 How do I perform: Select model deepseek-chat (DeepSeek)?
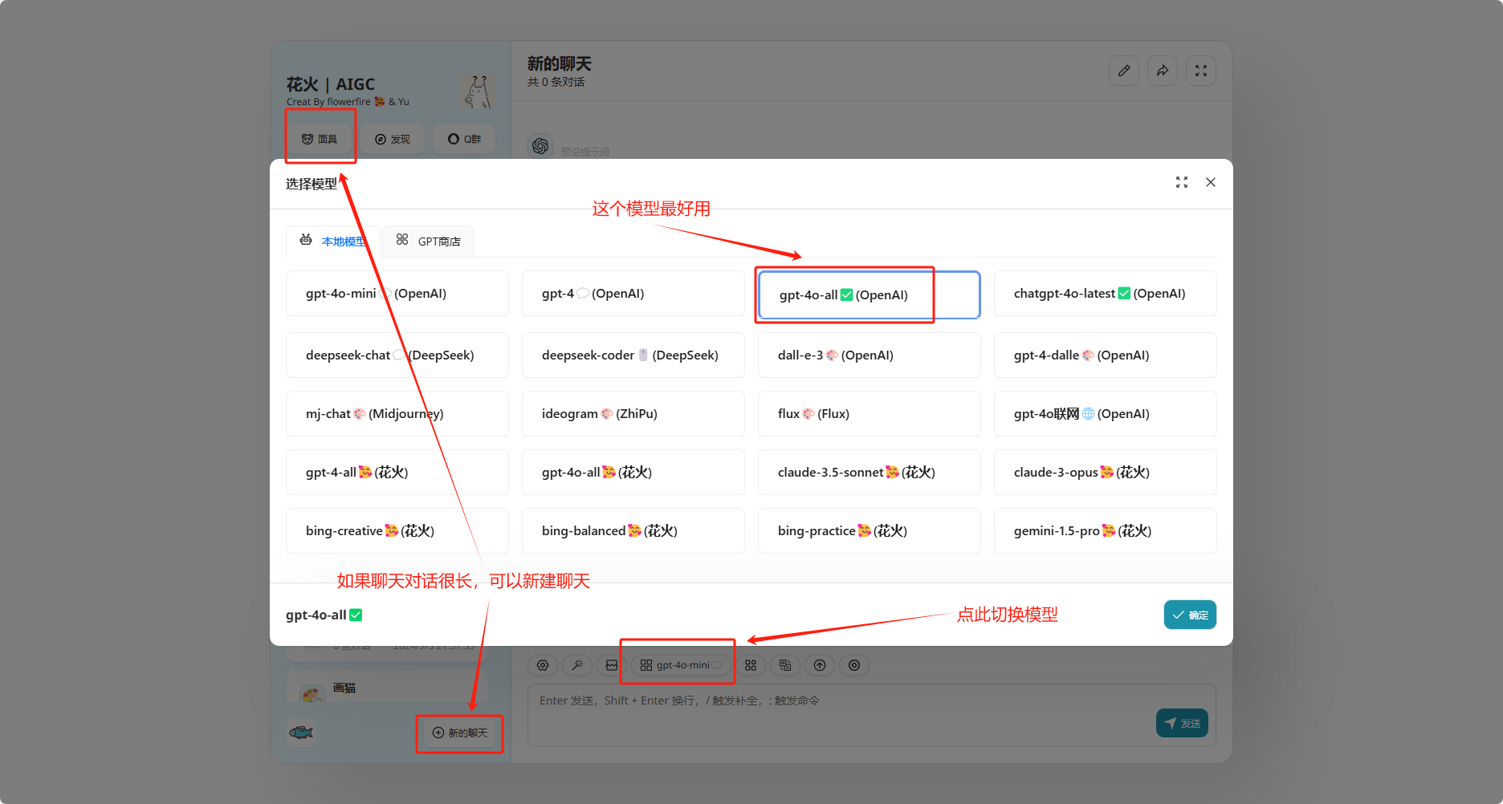pyautogui.click(x=397, y=355)
